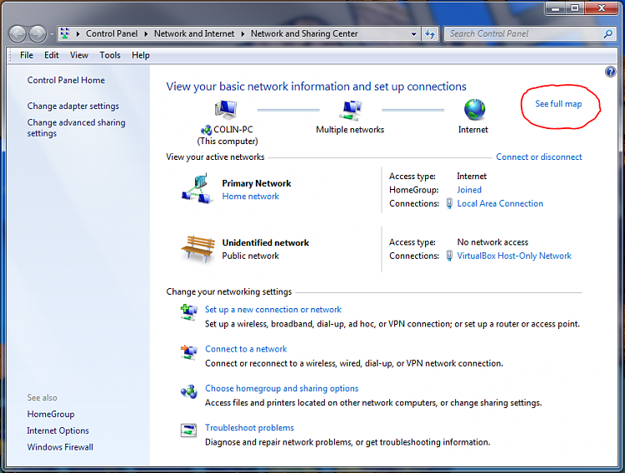The image size is (625, 473).
Task: Open Windows Firewall under See also
Action: 60,447
